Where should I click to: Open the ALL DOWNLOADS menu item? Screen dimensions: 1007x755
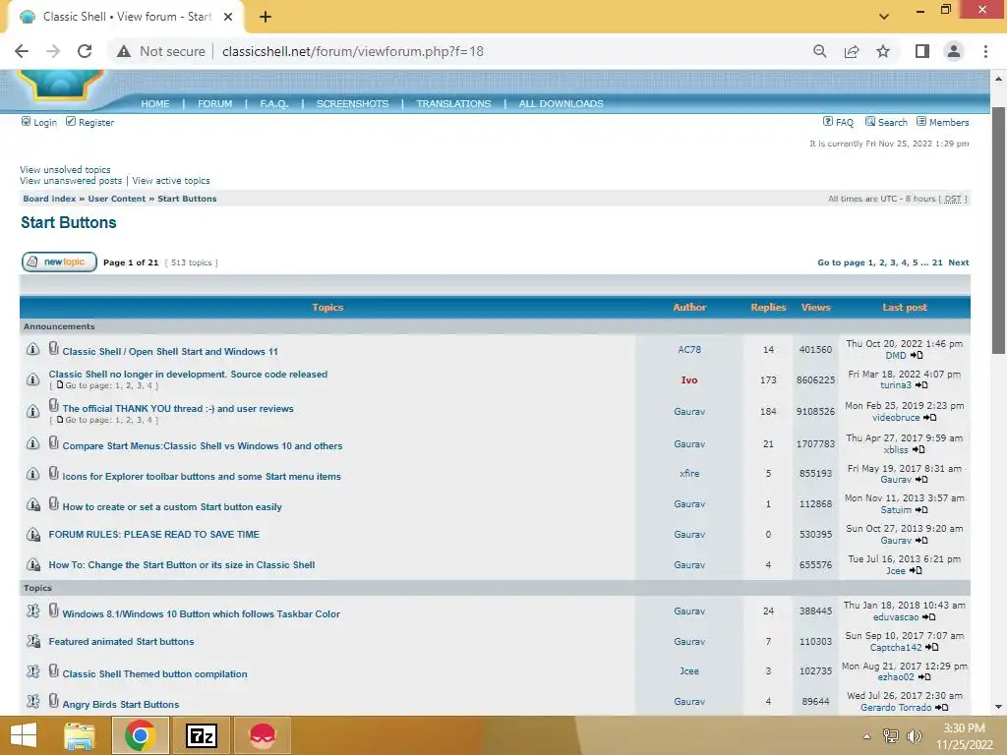tap(561, 103)
